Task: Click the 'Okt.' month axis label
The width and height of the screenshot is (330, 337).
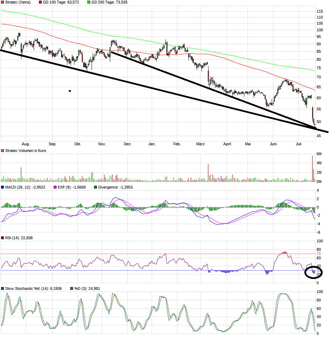Action: point(78,144)
